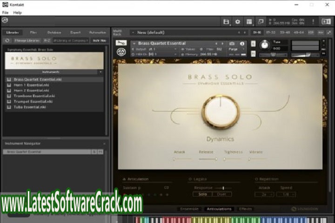
Task: Click the Manage Libraries button
Action: click(27, 40)
